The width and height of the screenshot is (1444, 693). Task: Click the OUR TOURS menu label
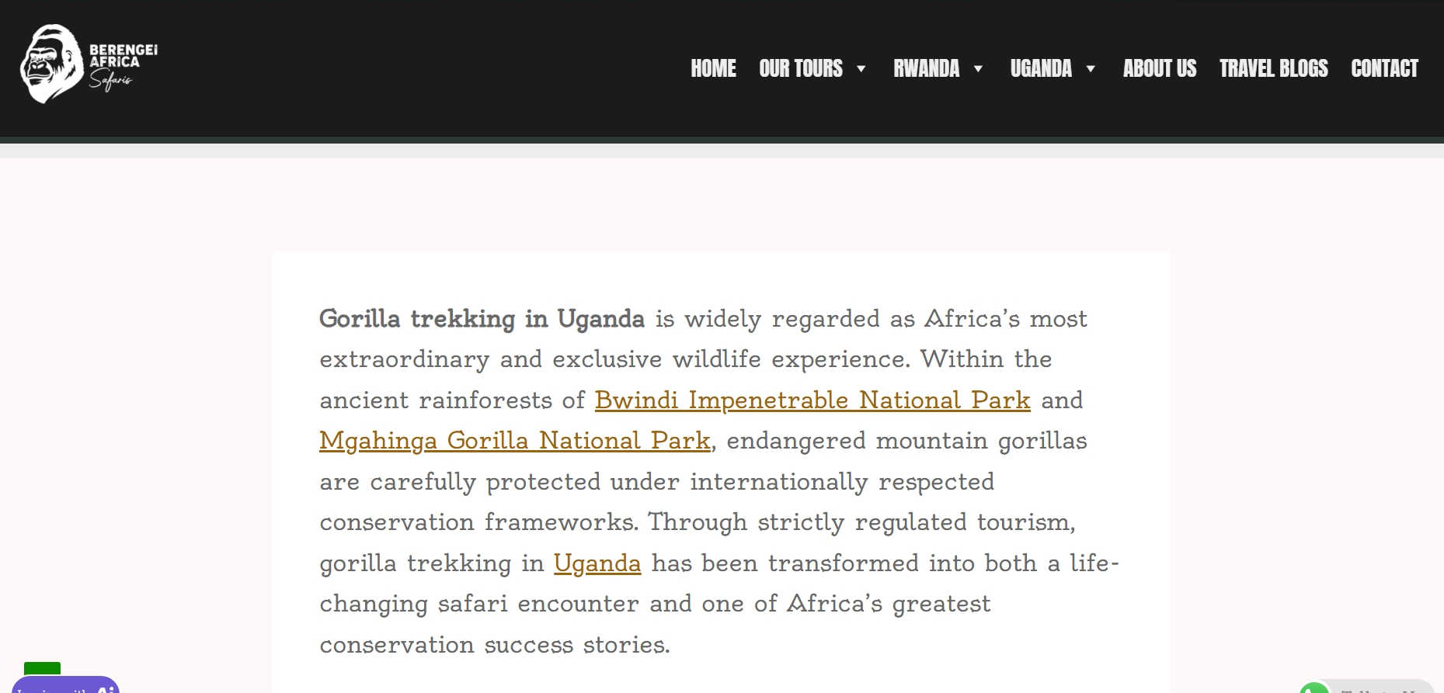pyautogui.click(x=802, y=69)
